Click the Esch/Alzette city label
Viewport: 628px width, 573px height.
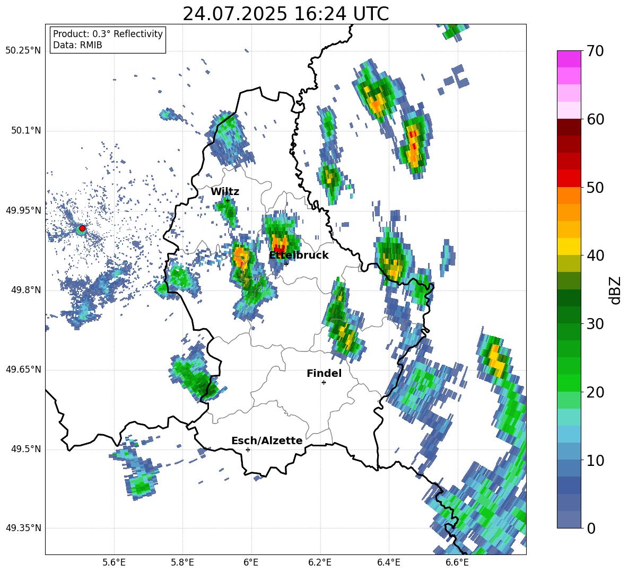(267, 441)
